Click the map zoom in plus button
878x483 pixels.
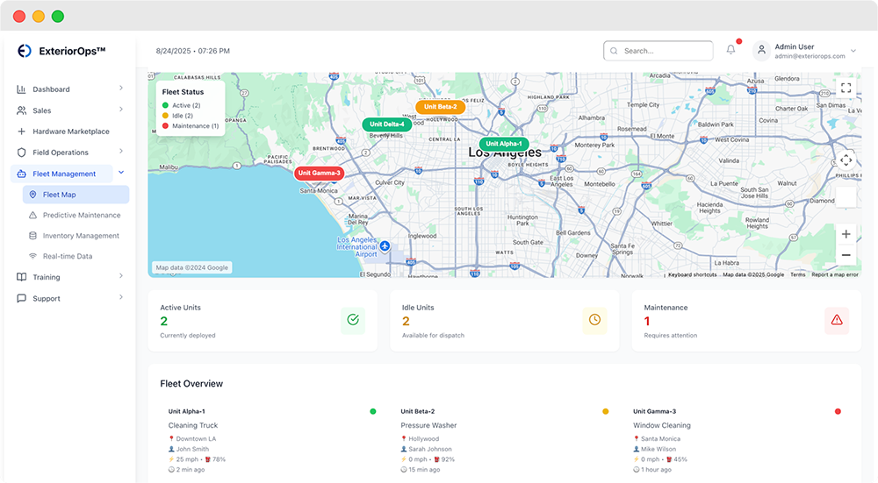pyautogui.click(x=846, y=234)
